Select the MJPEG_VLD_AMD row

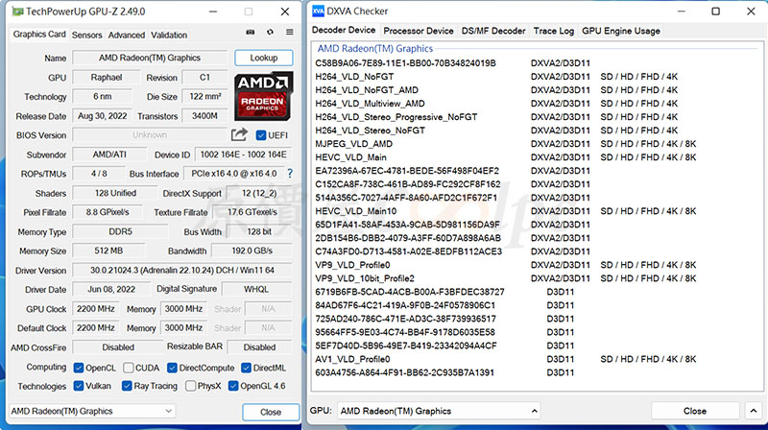pyautogui.click(x=506, y=144)
